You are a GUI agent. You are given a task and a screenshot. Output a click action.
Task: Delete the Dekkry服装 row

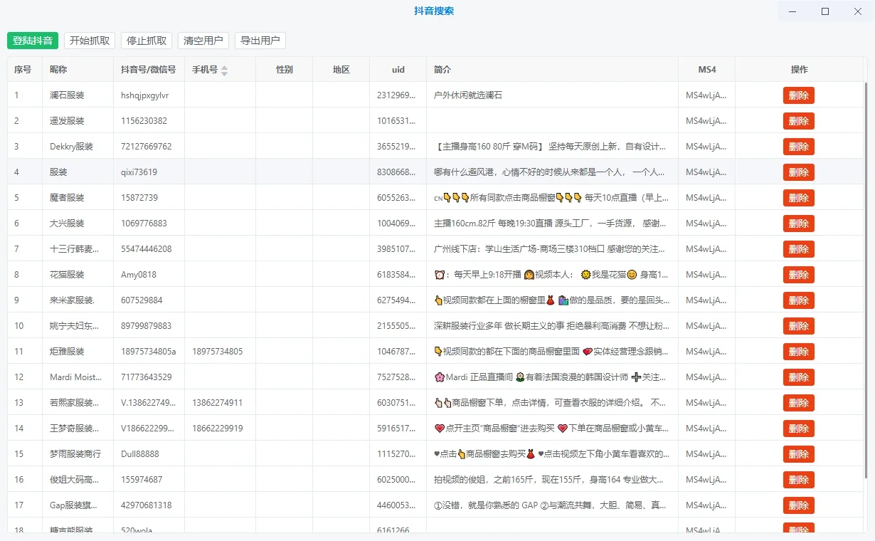799,147
